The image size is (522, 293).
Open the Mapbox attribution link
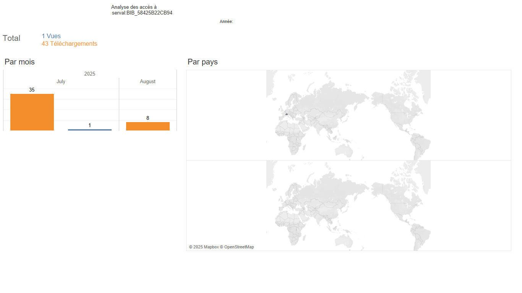point(204,247)
